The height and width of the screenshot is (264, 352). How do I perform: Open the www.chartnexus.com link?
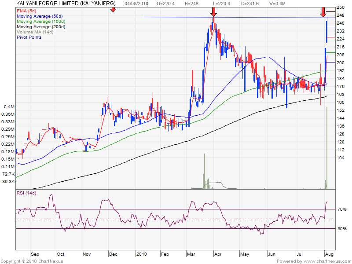[327, 261]
